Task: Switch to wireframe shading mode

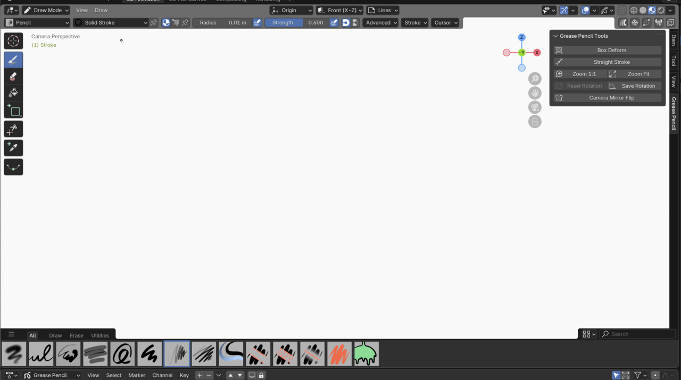Action: [634, 10]
